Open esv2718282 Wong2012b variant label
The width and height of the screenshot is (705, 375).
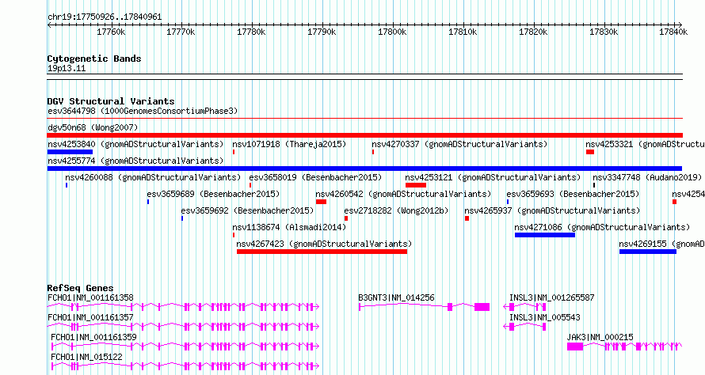pos(396,210)
